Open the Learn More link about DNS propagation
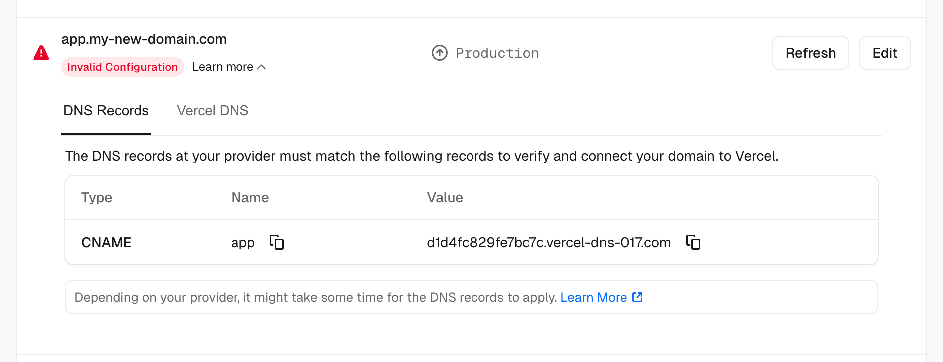Screen dimensions: 943x362 click(x=594, y=297)
